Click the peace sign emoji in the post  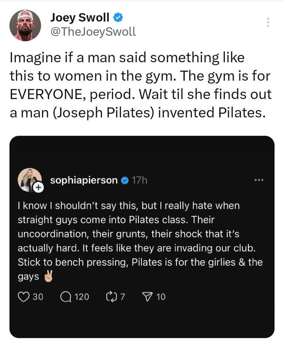coord(47,277)
